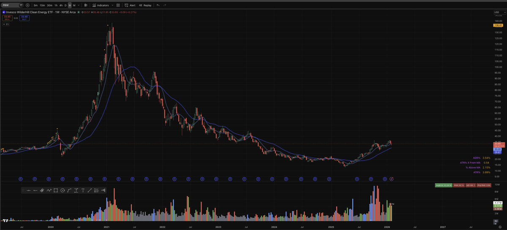
Task: Click the BUY 33.68 button
Action: [25, 18]
